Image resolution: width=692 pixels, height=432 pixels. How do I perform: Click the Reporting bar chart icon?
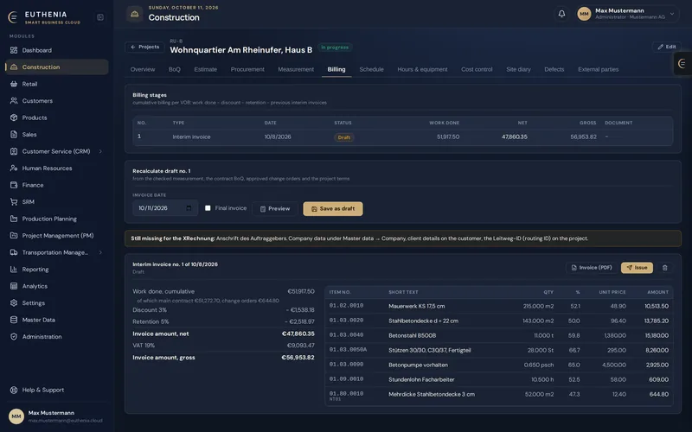(14, 270)
